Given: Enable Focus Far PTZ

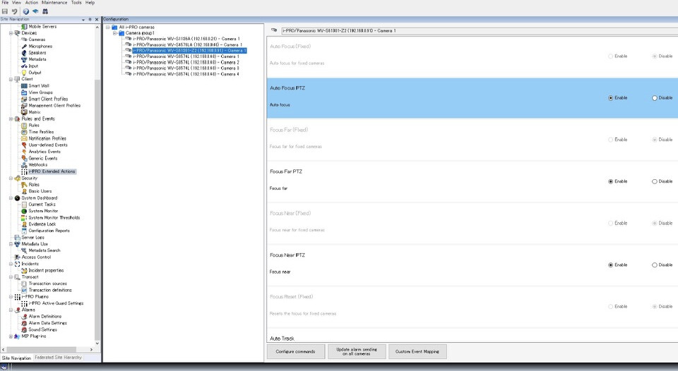Looking at the screenshot, I should point(610,181).
